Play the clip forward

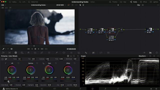(x=38, y=49)
